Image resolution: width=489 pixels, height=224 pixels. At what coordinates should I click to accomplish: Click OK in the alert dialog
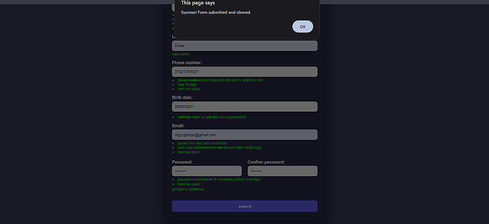tap(303, 26)
